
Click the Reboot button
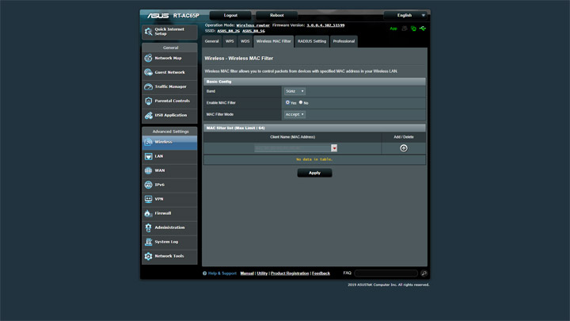point(276,15)
